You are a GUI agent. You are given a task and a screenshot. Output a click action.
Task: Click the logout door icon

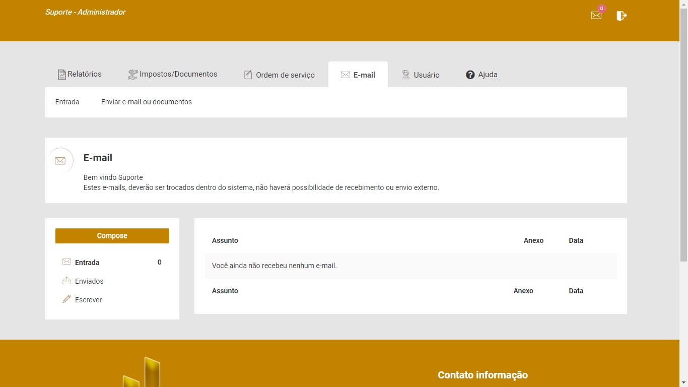coord(622,16)
